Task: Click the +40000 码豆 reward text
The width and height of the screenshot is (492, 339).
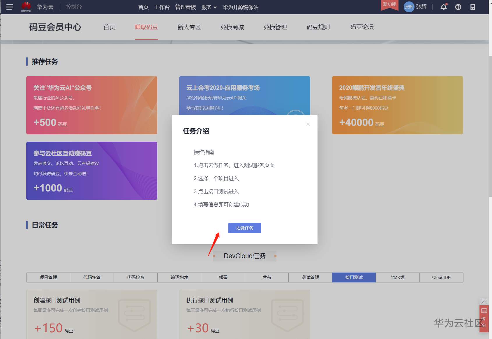Action: tap(362, 122)
